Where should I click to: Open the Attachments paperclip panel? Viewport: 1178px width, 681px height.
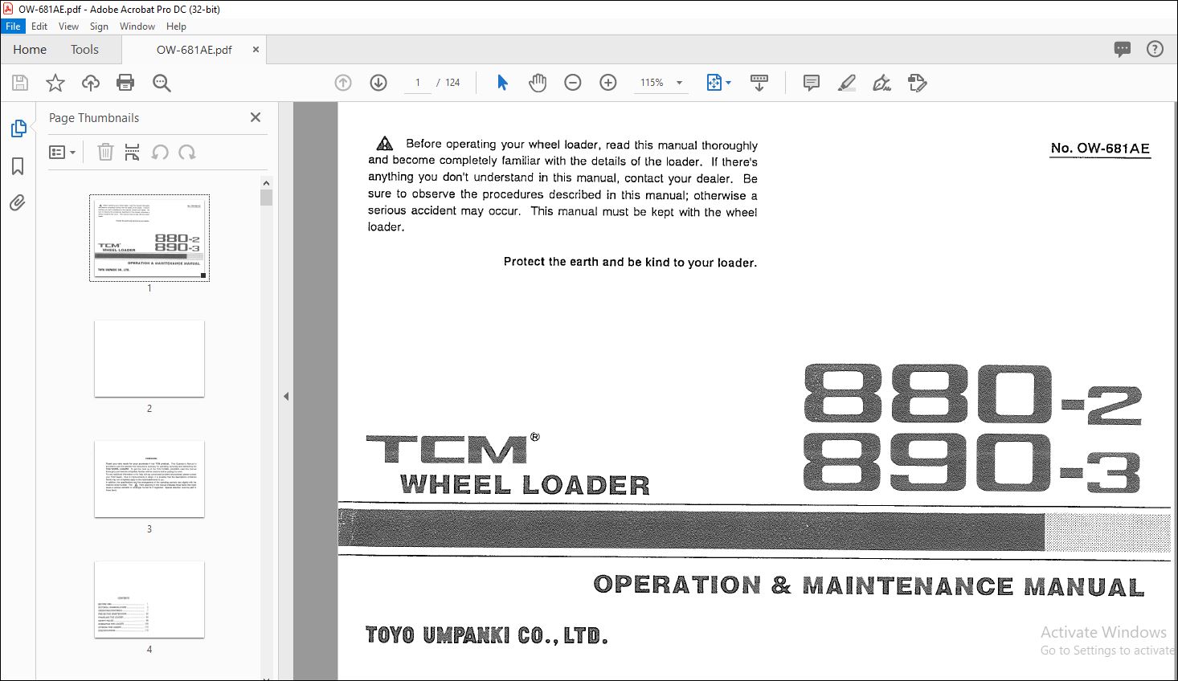coord(18,203)
